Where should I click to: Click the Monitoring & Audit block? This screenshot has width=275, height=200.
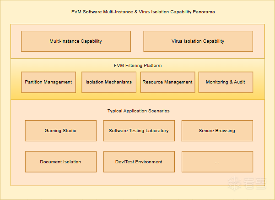pos(226,82)
